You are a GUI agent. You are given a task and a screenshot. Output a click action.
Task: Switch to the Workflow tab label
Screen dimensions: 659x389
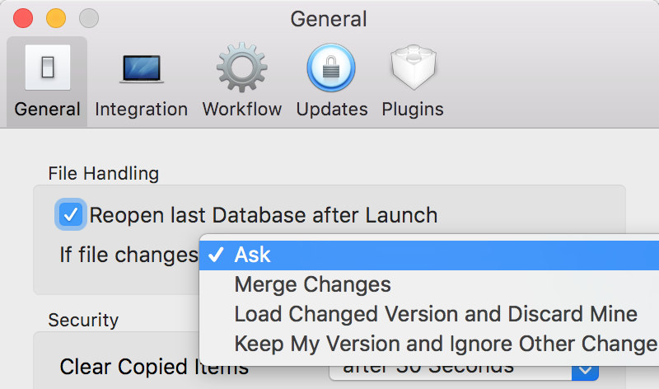(242, 110)
